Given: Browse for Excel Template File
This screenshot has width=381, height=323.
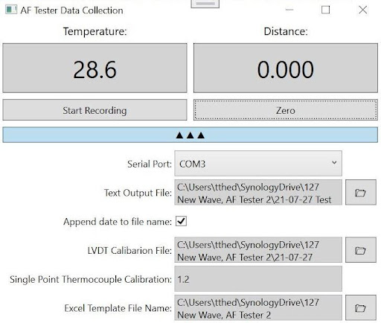Looking at the screenshot, I should coord(361,307).
